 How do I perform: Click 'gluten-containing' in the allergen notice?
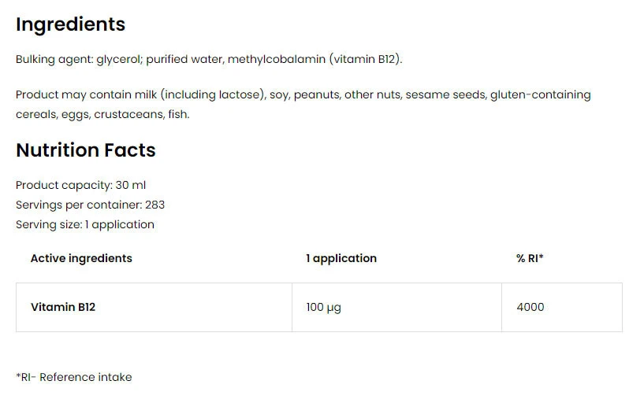[x=540, y=94]
